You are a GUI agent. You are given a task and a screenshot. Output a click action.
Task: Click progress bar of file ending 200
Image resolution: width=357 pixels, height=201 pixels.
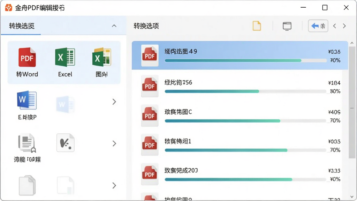245,180
